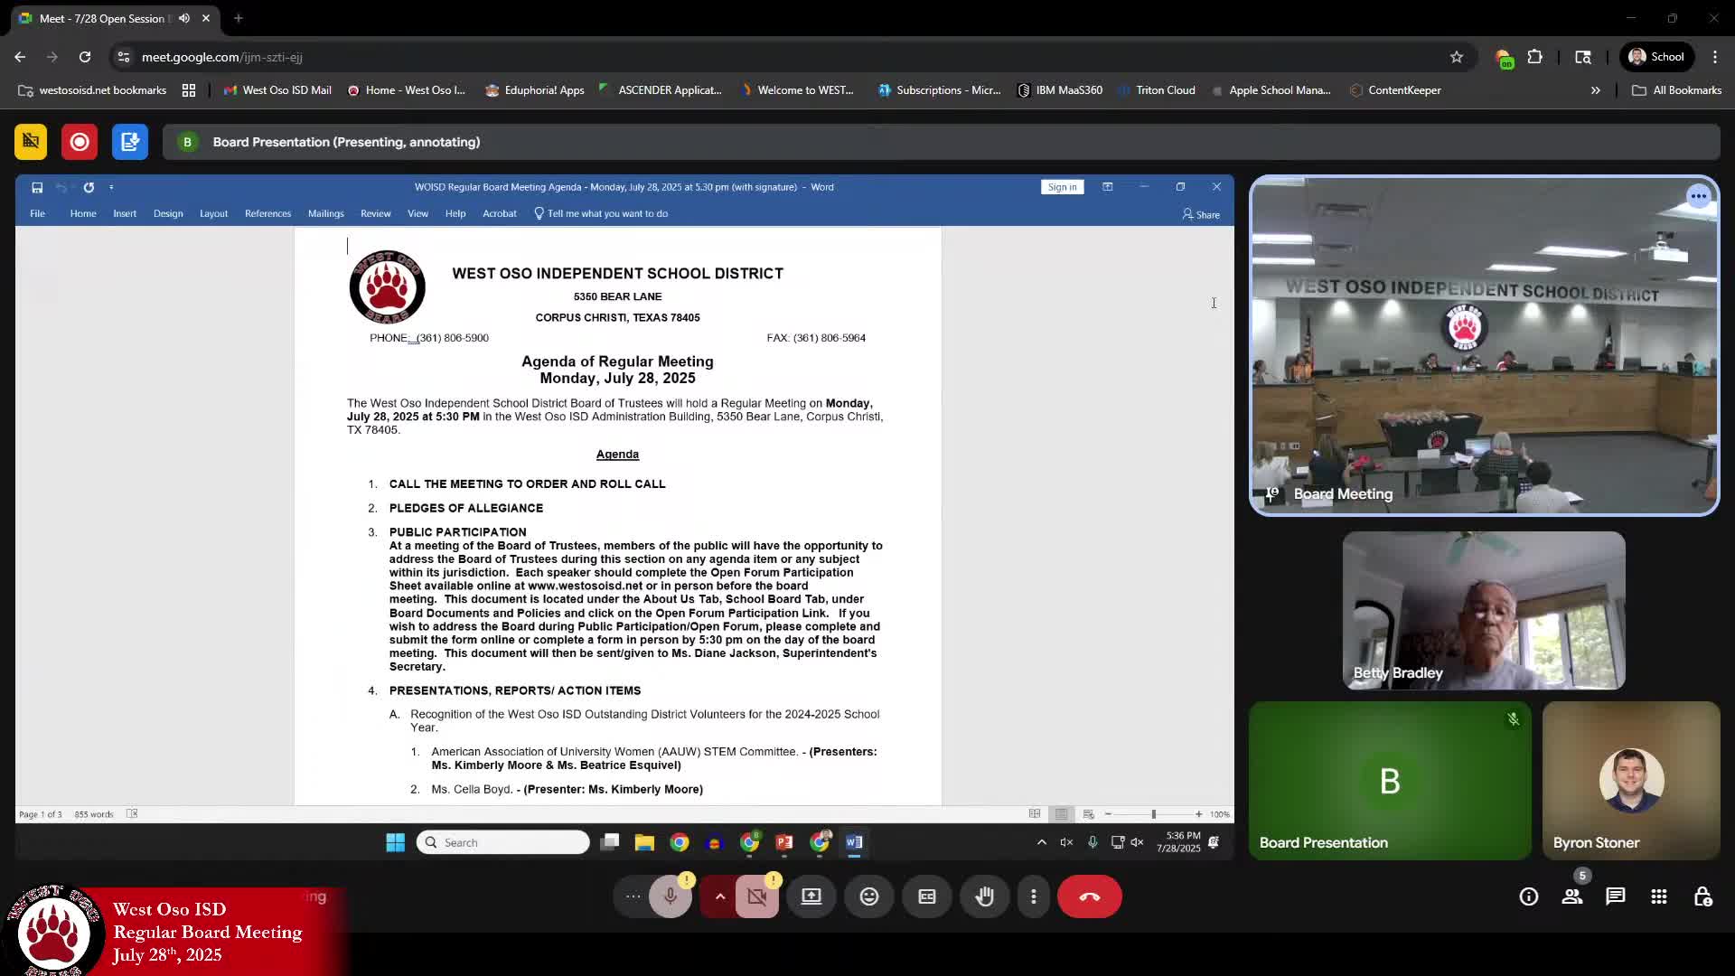This screenshot has height=976, width=1735.
Task: Switch to the Mailings tab in Word
Action: pyautogui.click(x=325, y=214)
